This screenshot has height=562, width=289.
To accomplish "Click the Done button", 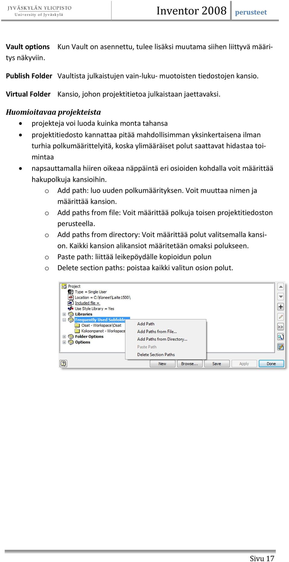I will tap(271, 364).
